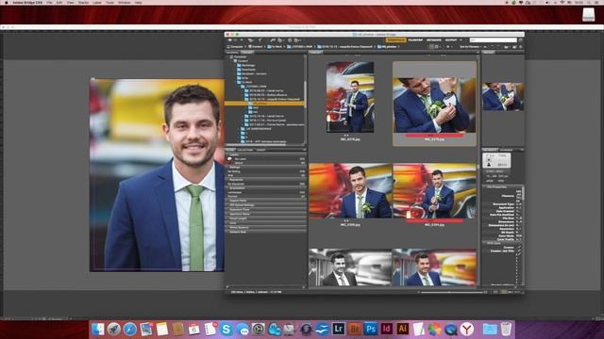Launch InDesign from the Dock

(387, 329)
